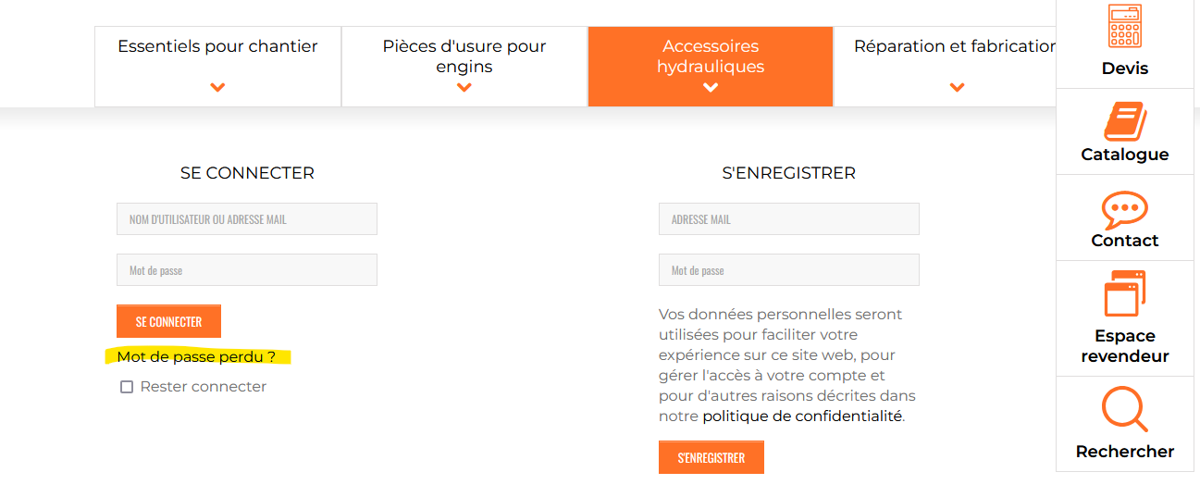
Task: Click the login password field
Action: point(247,270)
